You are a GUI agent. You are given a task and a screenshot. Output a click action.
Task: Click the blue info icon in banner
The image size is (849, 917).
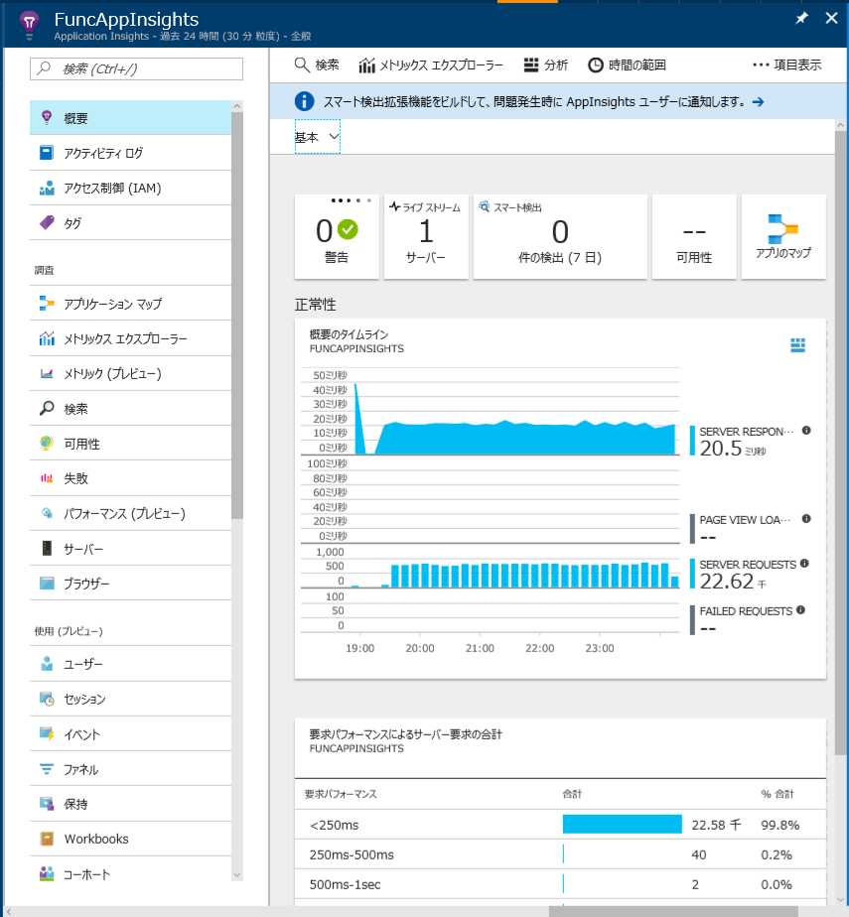pyautogui.click(x=304, y=101)
